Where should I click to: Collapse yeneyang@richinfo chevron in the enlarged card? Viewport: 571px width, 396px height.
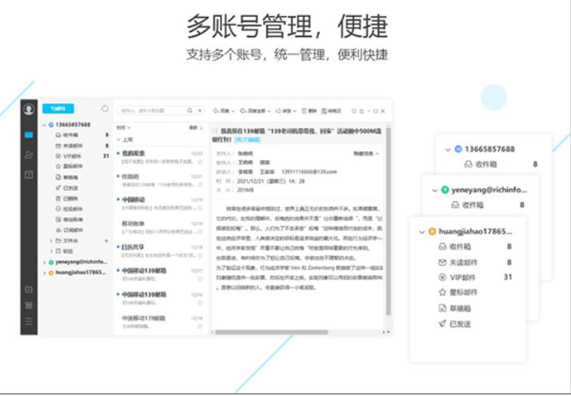coord(434,190)
